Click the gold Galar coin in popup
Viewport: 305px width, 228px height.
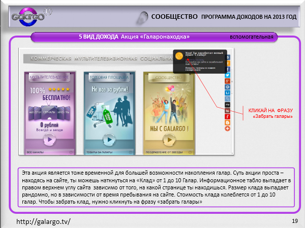(179, 56)
